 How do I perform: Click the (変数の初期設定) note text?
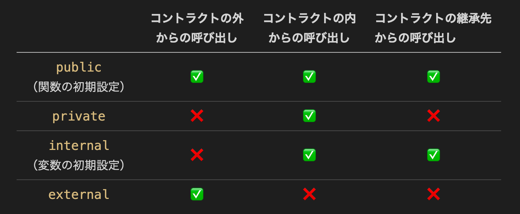pyautogui.click(x=79, y=165)
